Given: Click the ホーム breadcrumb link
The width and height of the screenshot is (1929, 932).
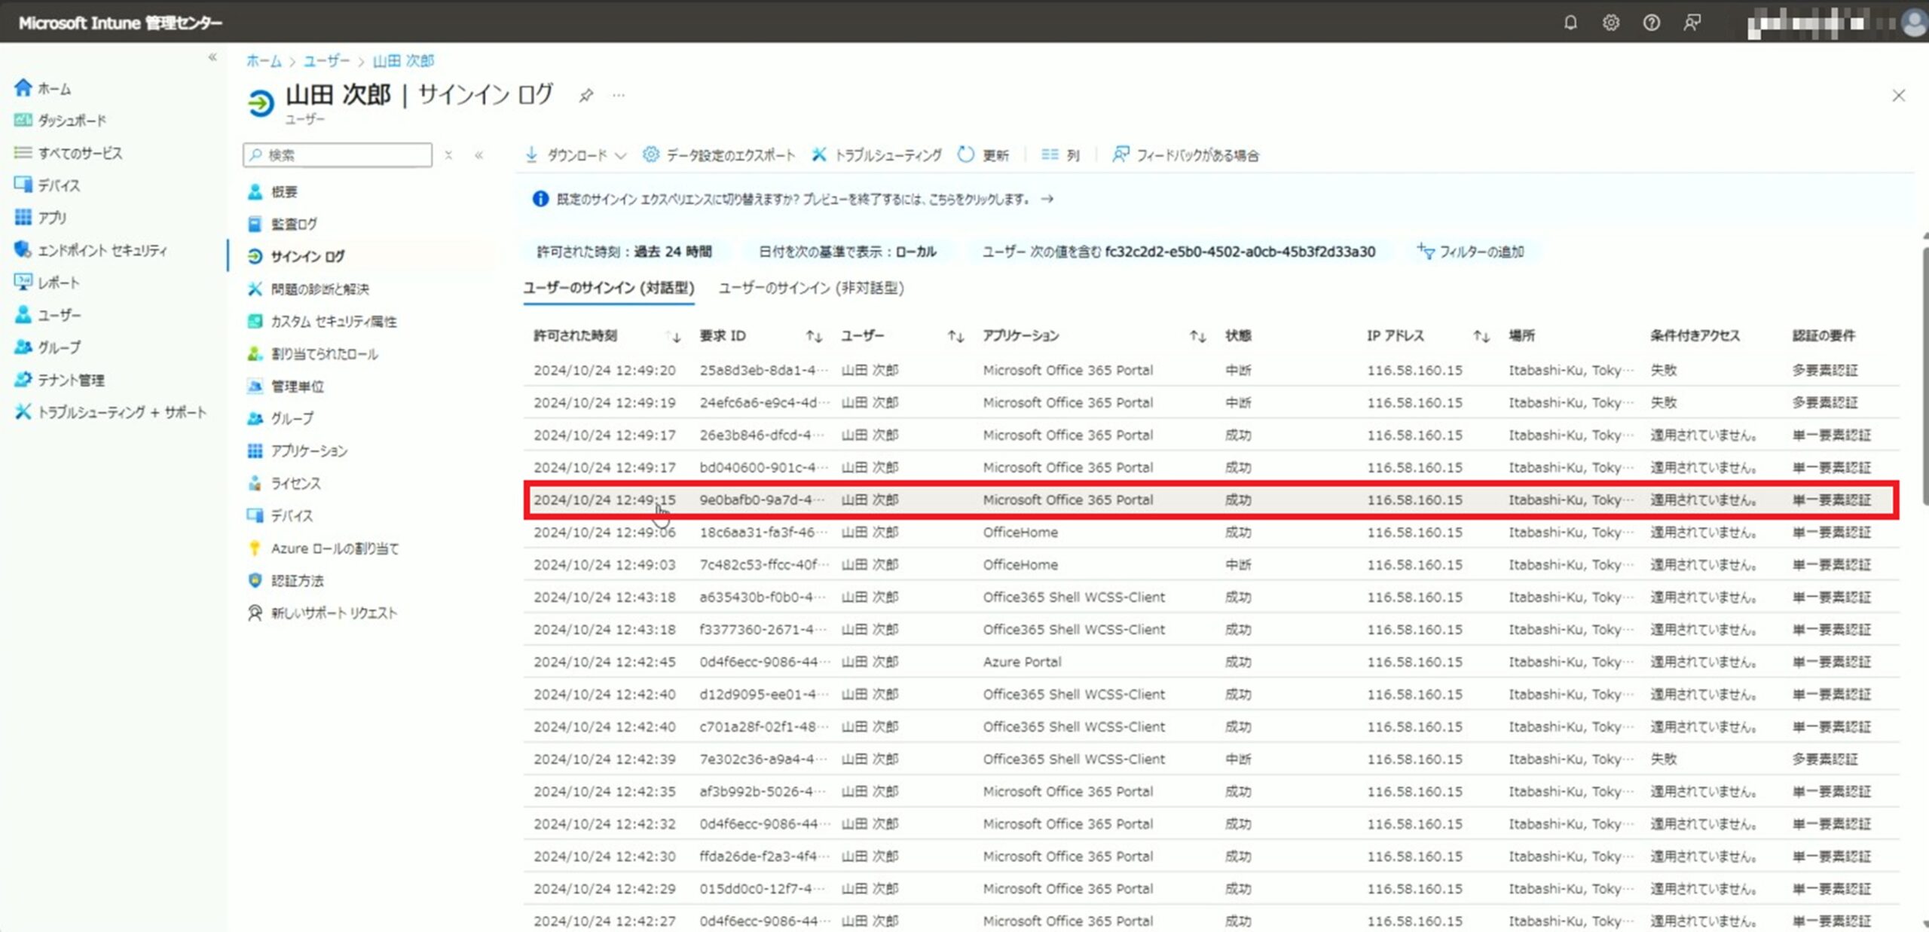Looking at the screenshot, I should point(264,61).
